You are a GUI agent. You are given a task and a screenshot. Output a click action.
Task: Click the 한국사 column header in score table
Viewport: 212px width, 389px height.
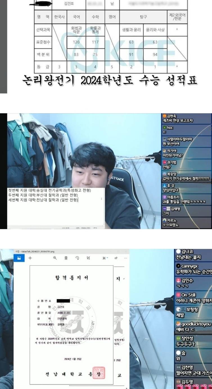pos(59,17)
